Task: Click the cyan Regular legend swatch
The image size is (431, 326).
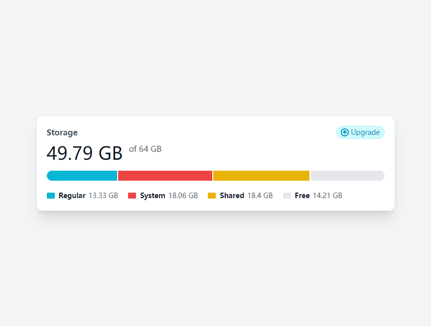Action: (x=51, y=196)
